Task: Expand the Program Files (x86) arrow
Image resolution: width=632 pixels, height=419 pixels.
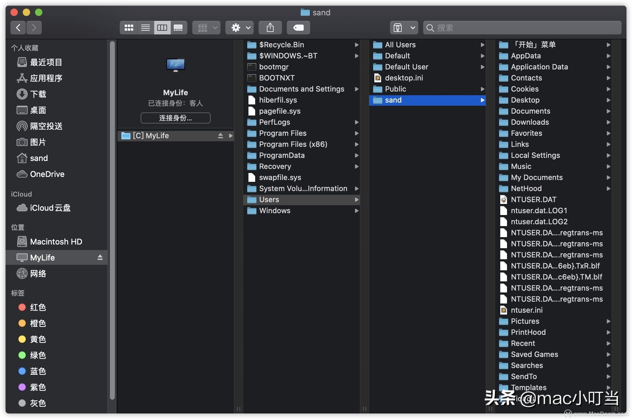Action: 357,144
